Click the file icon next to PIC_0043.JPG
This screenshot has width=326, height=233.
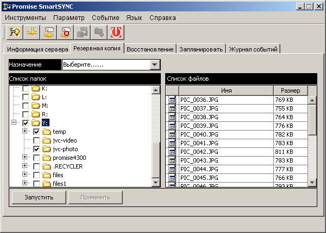pyautogui.click(x=172, y=161)
